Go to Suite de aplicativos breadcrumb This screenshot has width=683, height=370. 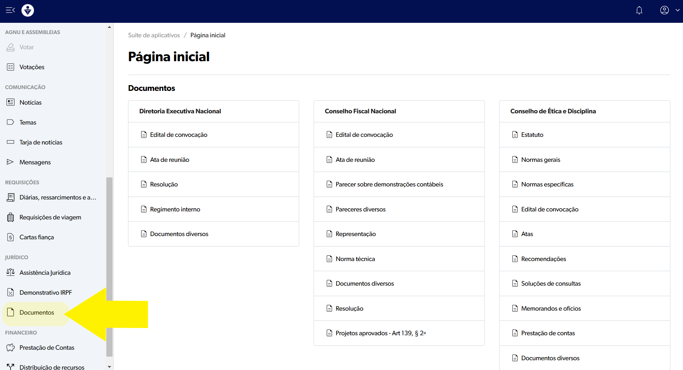click(x=154, y=35)
